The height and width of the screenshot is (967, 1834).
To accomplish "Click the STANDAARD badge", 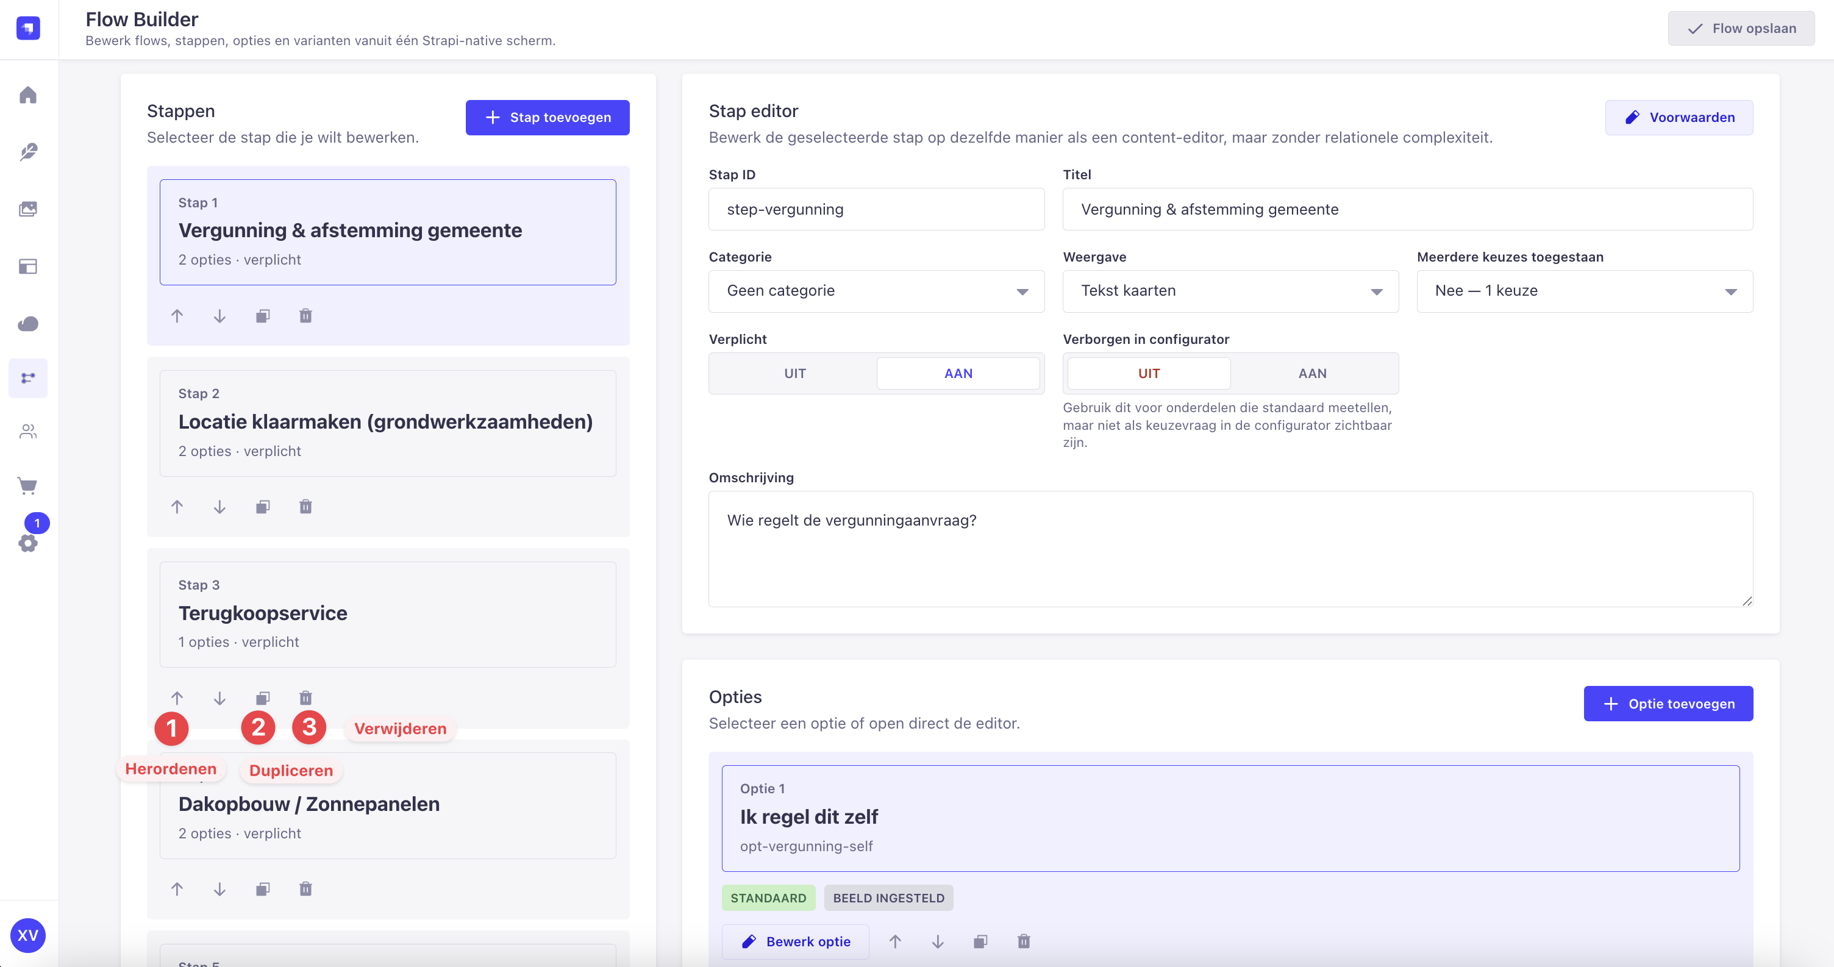I will pyautogui.click(x=768, y=898).
